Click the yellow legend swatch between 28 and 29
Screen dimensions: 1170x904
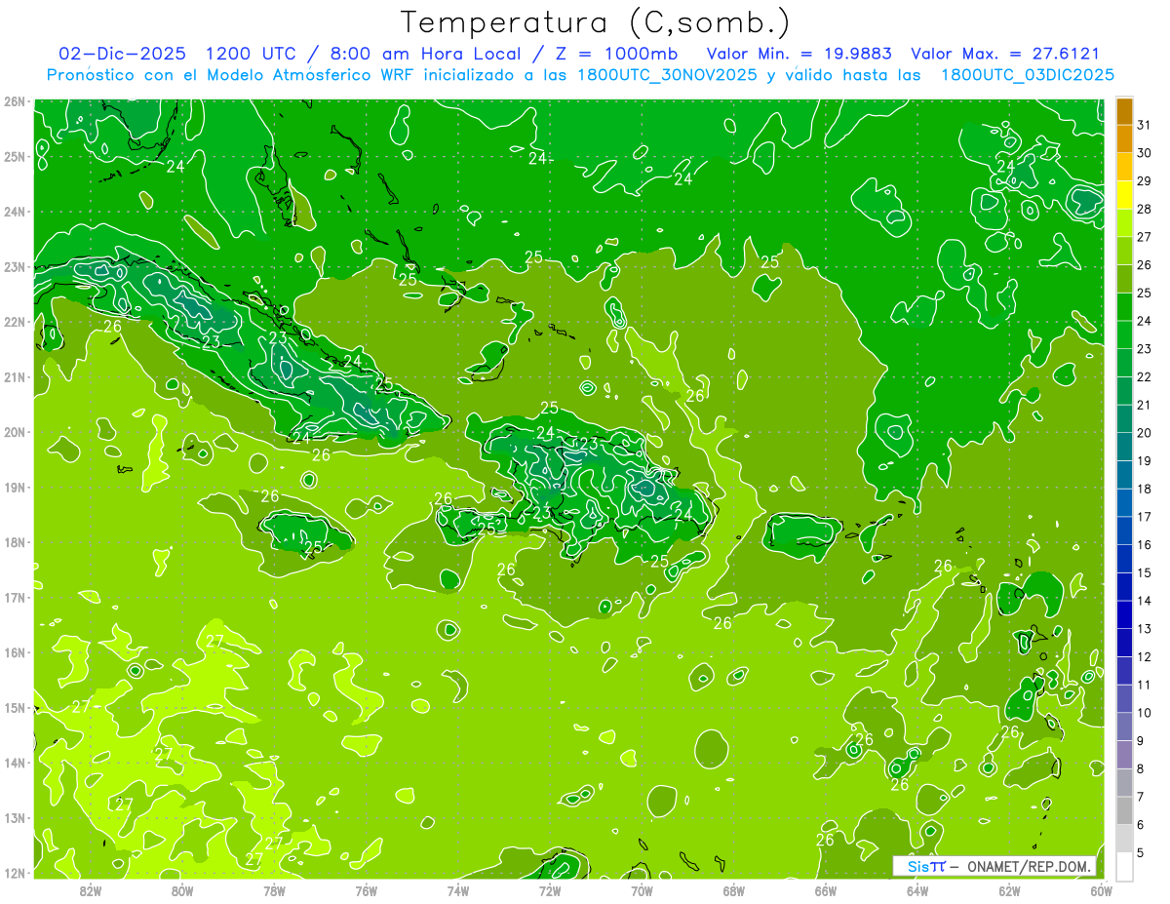1124,195
